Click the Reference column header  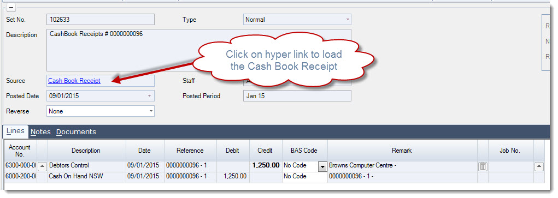[x=190, y=151]
